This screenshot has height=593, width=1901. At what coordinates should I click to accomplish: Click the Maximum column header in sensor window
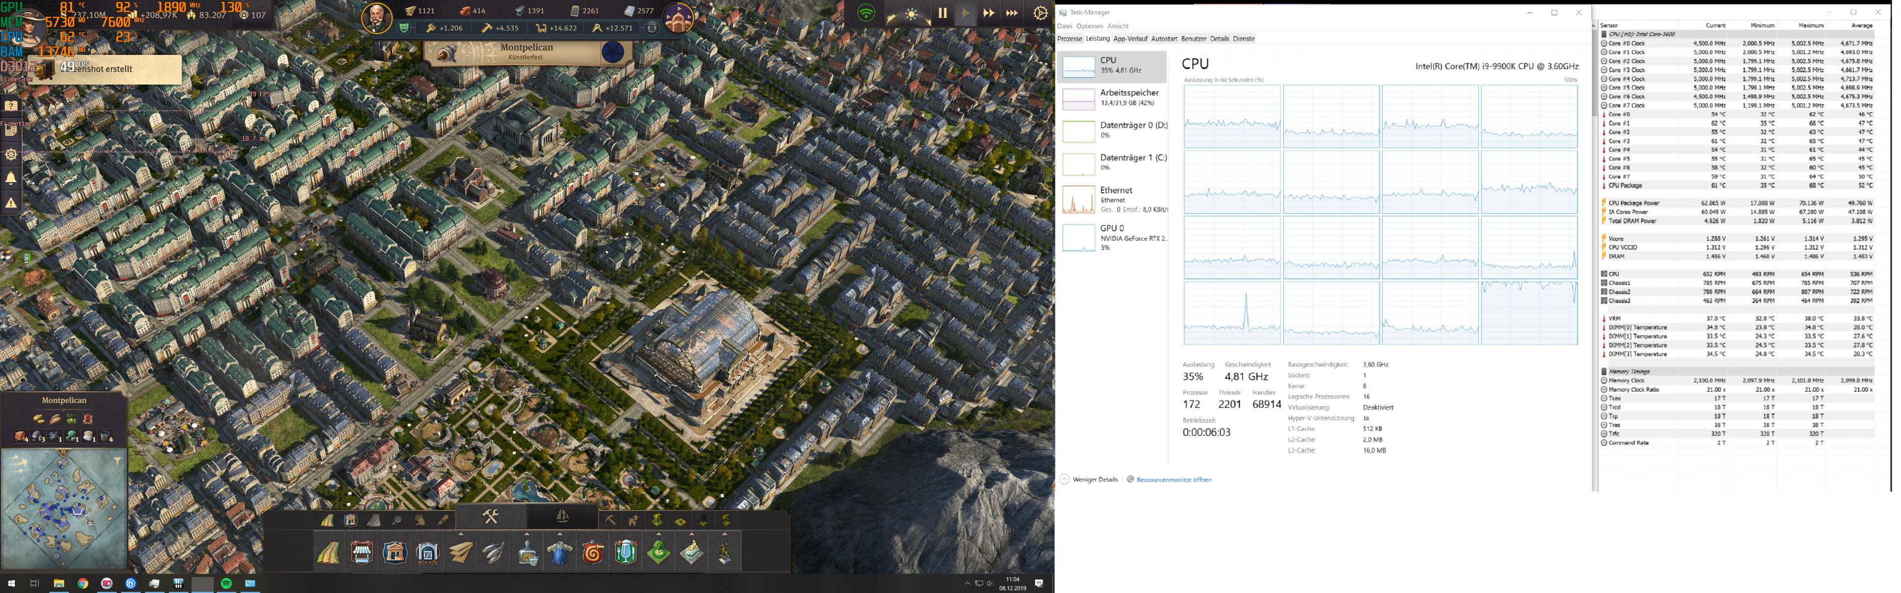tap(1810, 25)
